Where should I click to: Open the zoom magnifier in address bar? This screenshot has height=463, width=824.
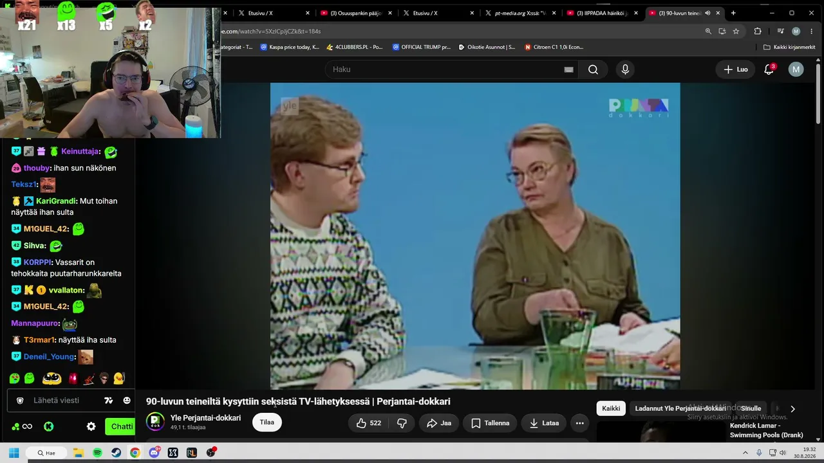(x=708, y=31)
